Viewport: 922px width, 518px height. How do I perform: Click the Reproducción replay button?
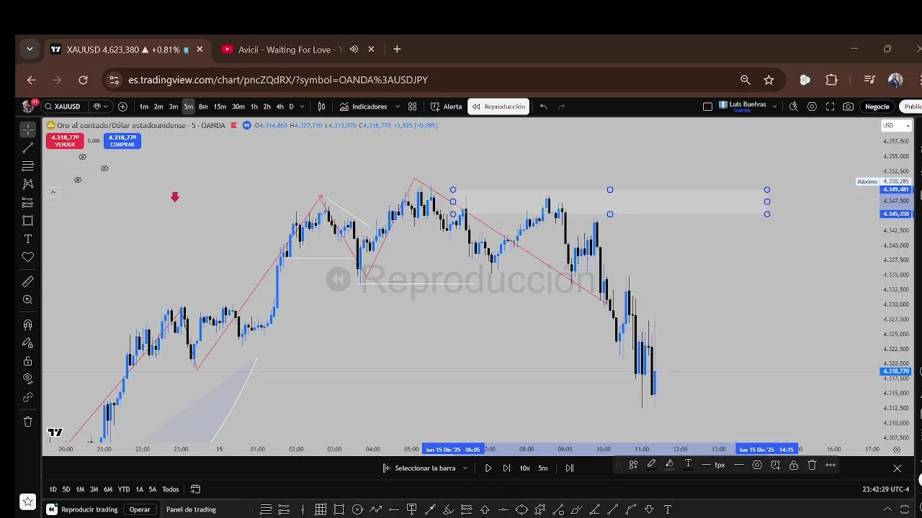point(498,106)
